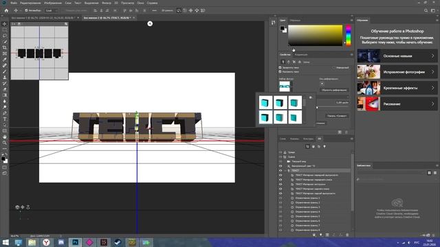Hide the ТЕКСТ mesh visibility eye

(280, 171)
